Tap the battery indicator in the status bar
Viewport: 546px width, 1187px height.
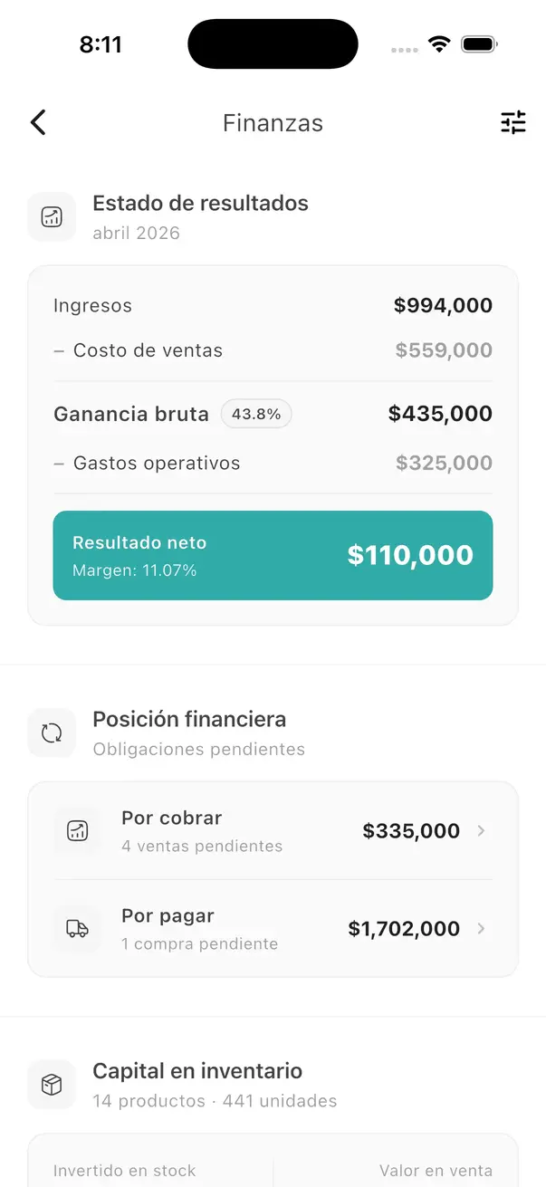479,43
